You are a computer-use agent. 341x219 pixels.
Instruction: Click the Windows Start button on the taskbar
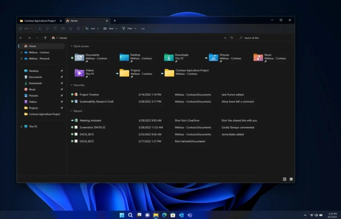122,215
